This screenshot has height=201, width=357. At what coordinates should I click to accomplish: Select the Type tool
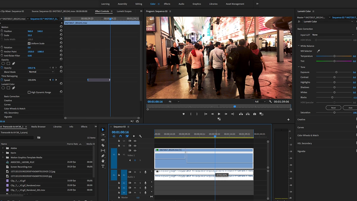pyautogui.click(x=103, y=166)
